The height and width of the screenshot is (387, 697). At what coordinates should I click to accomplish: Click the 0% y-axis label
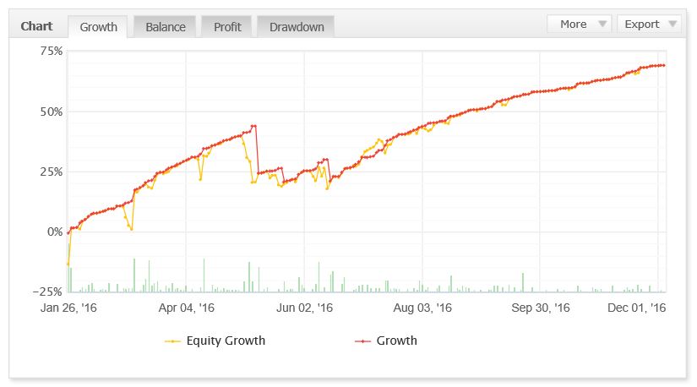coord(55,232)
